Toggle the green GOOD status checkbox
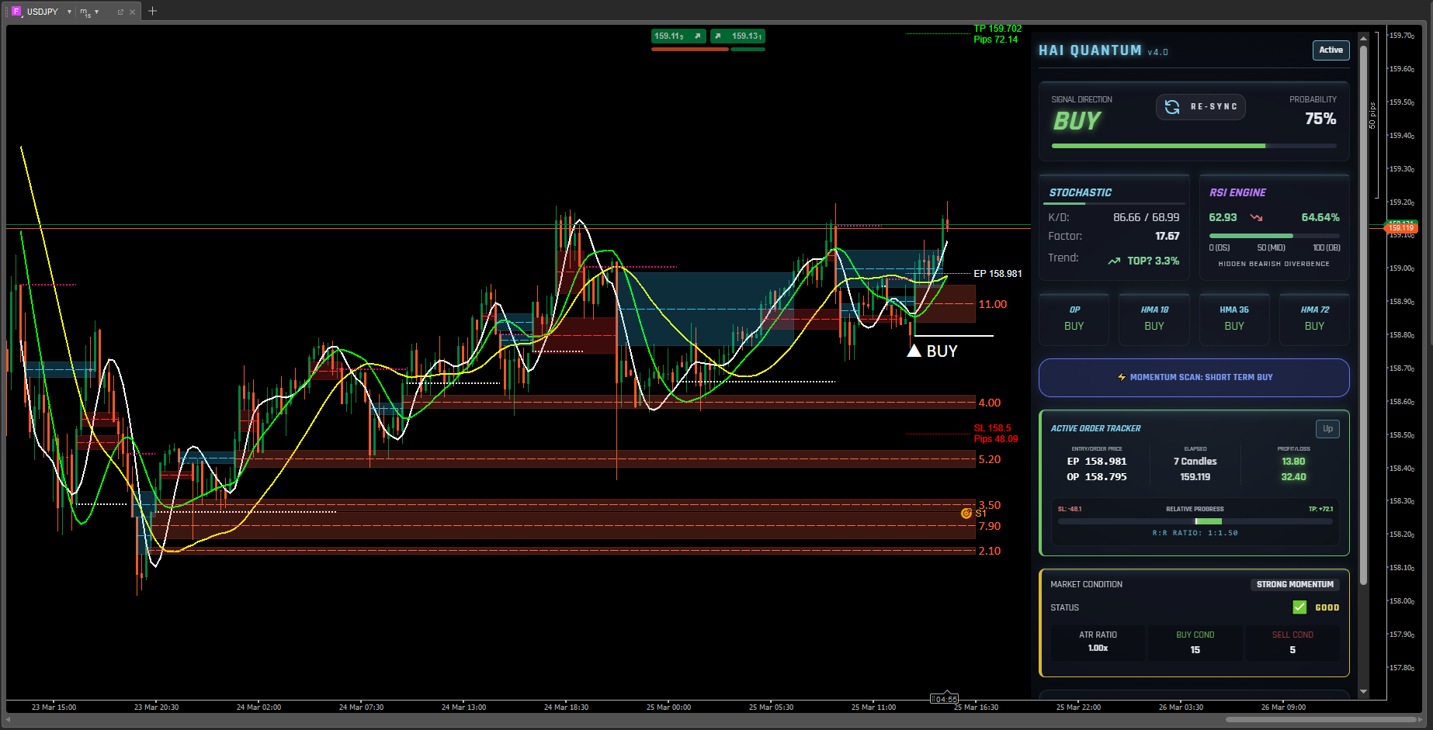1433x730 pixels. click(1299, 607)
